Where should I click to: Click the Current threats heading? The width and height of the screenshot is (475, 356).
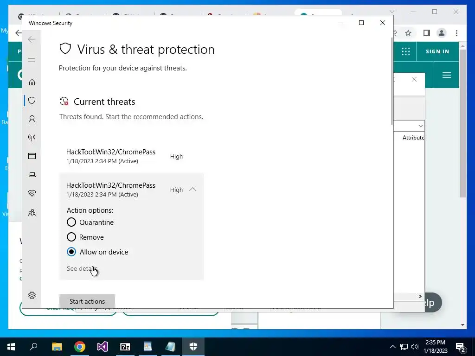pos(104,102)
